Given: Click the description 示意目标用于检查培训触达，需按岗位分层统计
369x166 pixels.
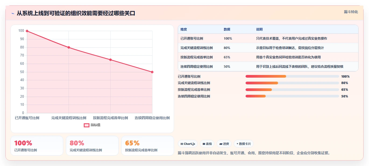Looking at the screenshot, I should click(290, 48).
